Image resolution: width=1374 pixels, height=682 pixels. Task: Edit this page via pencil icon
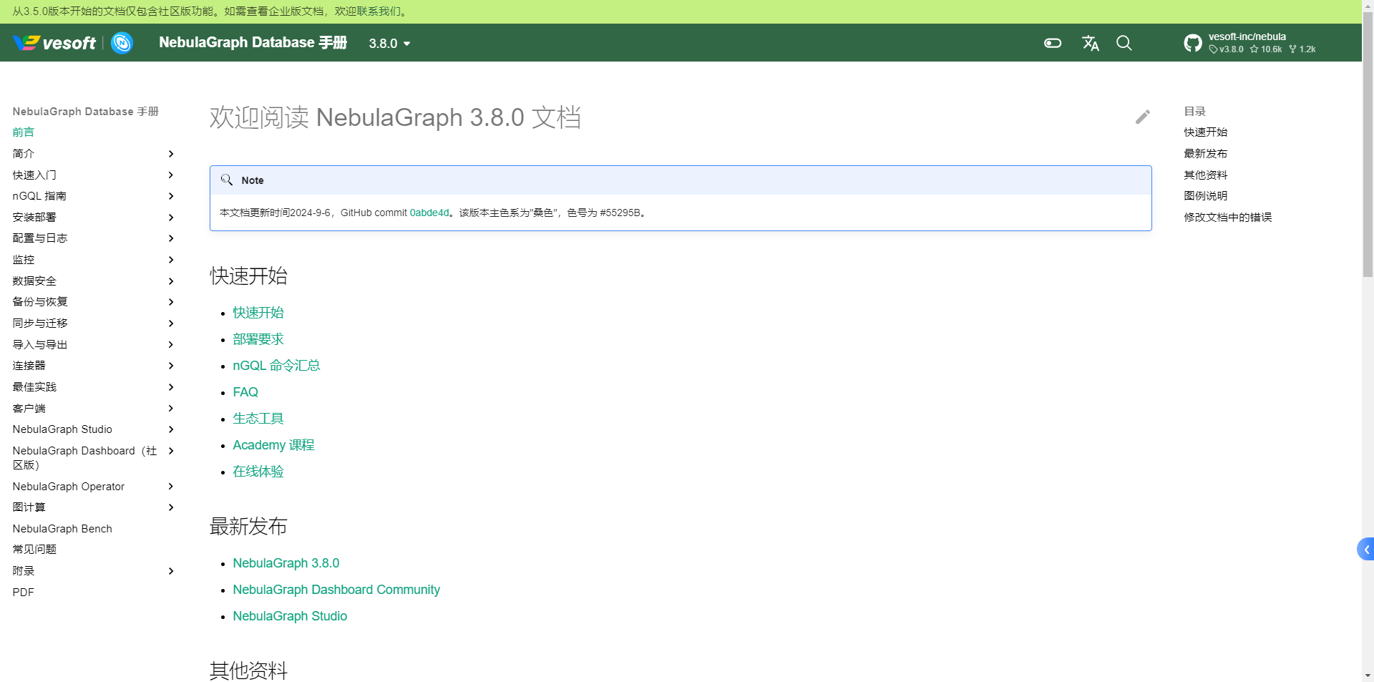pyautogui.click(x=1143, y=117)
